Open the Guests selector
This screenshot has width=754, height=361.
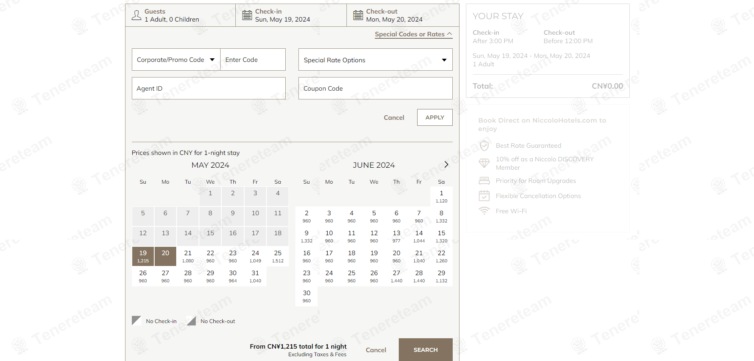click(181, 15)
